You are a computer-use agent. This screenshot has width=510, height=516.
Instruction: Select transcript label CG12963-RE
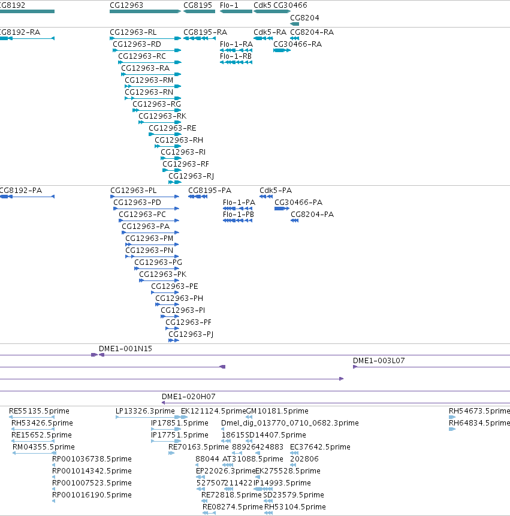tap(173, 128)
